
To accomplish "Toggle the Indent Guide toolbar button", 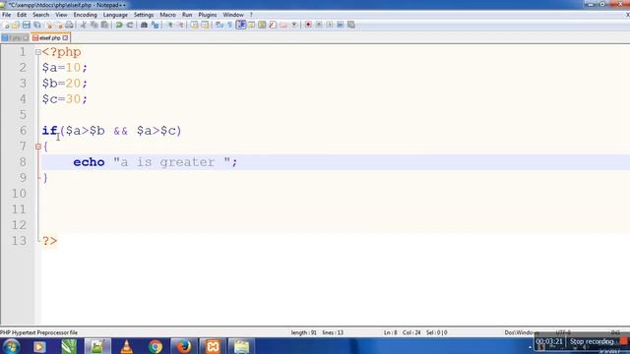I will click(241, 25).
